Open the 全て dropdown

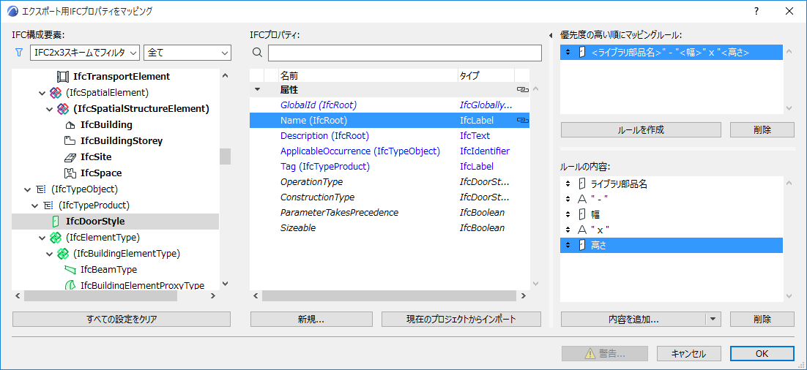(188, 53)
